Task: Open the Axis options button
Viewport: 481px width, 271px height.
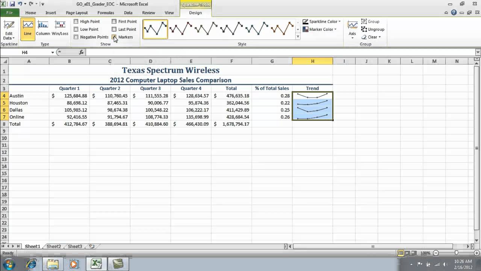Action: click(352, 30)
